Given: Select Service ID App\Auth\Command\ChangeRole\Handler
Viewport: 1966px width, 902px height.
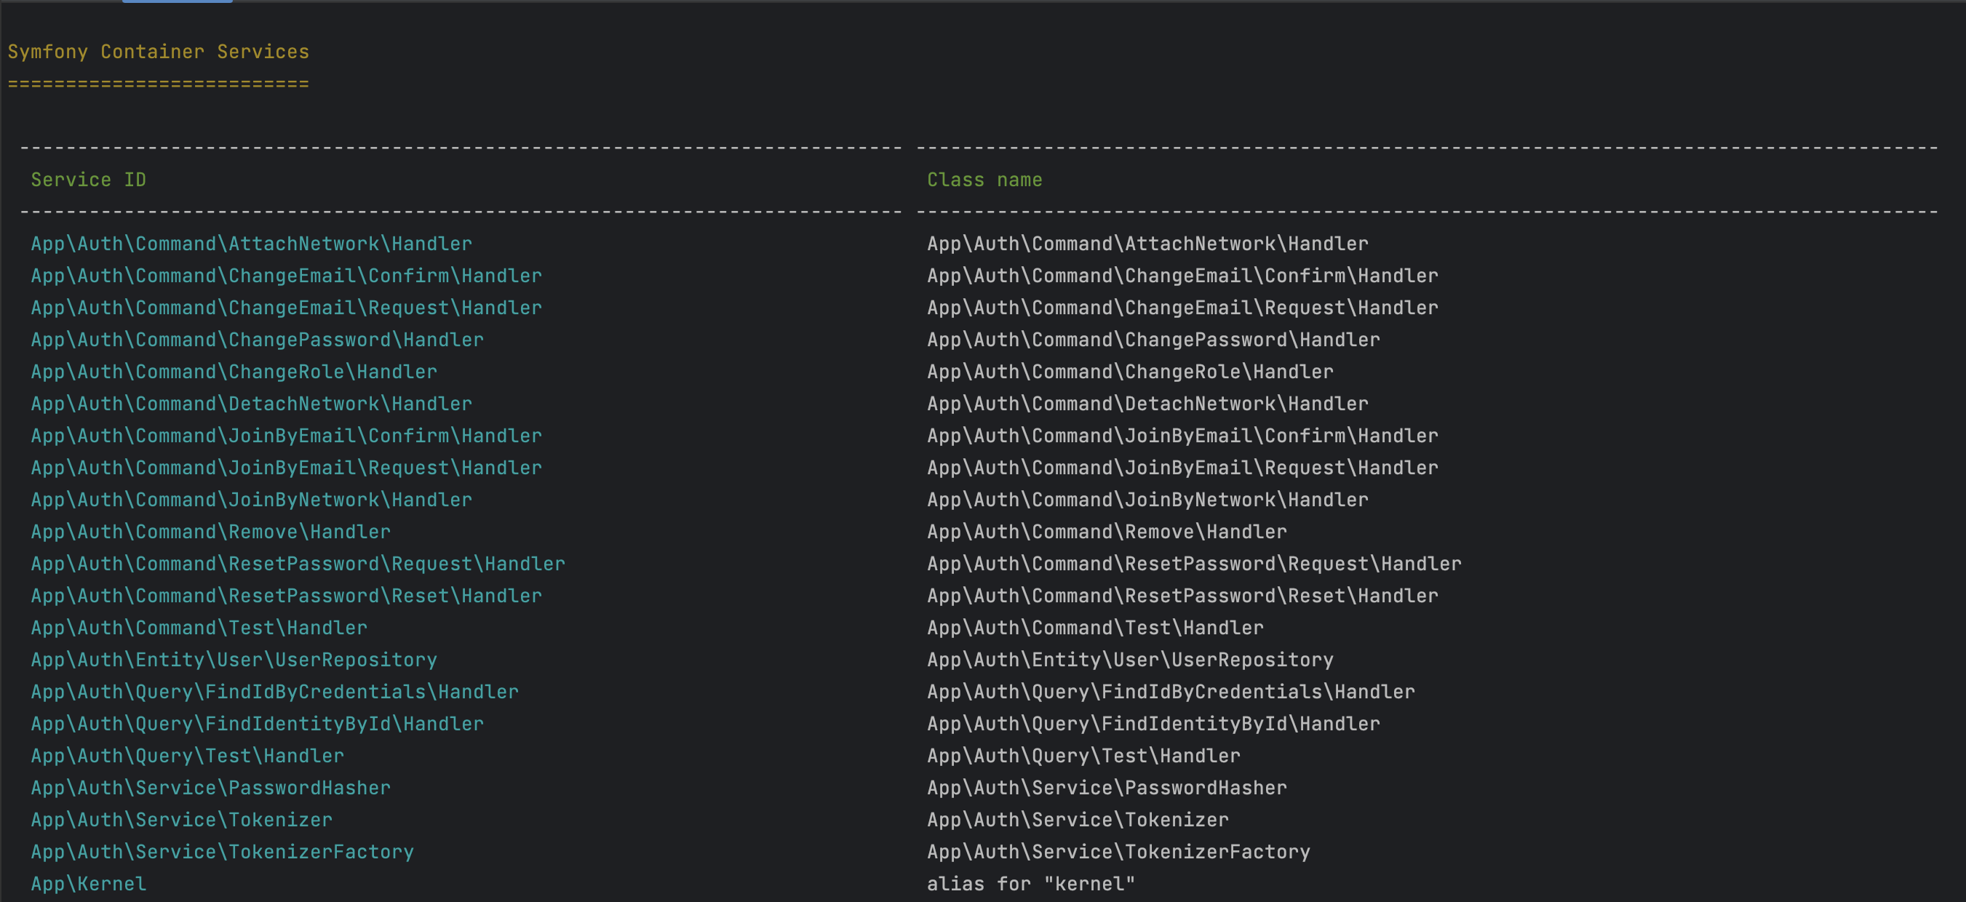Looking at the screenshot, I should coord(234,372).
